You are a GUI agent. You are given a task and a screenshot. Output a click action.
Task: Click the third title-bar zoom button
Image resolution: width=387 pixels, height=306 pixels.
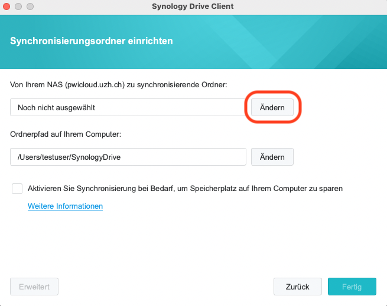pyautogui.click(x=30, y=6)
